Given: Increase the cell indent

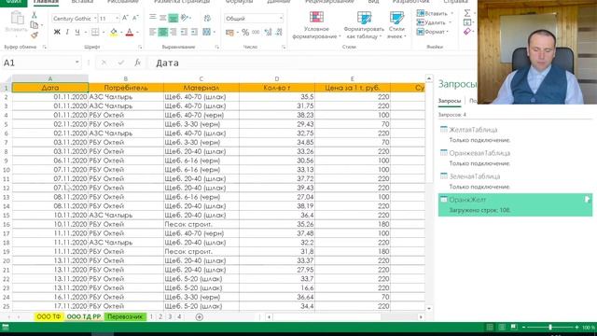Looking at the screenshot, I should (x=194, y=32).
